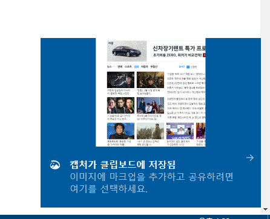Open the captured screenshot thumbnail in the notification

tap(151, 92)
